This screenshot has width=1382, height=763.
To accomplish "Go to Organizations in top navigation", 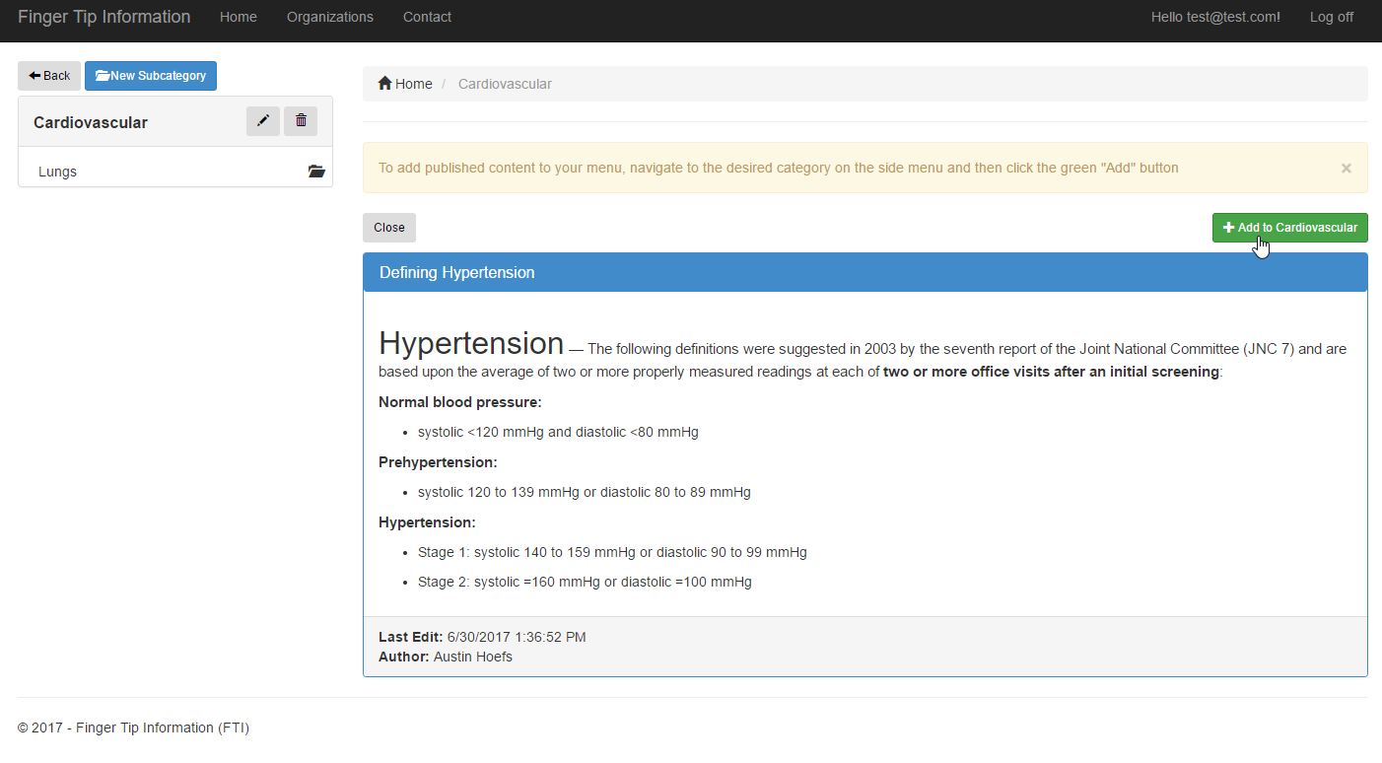I will 330,17.
